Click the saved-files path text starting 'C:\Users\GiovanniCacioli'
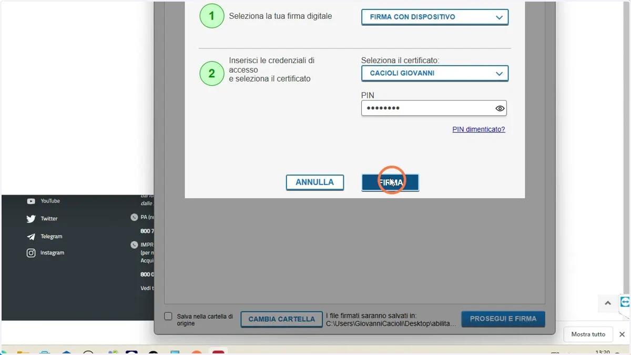 391,323
